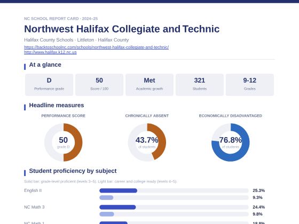Click the 'Halifax County Schools · Littleton' subtitle
Screen dimensions: 299x224
[x=76, y=40]
